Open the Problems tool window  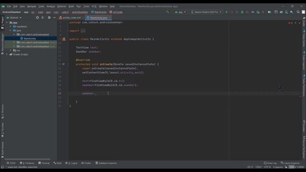click(x=27, y=163)
